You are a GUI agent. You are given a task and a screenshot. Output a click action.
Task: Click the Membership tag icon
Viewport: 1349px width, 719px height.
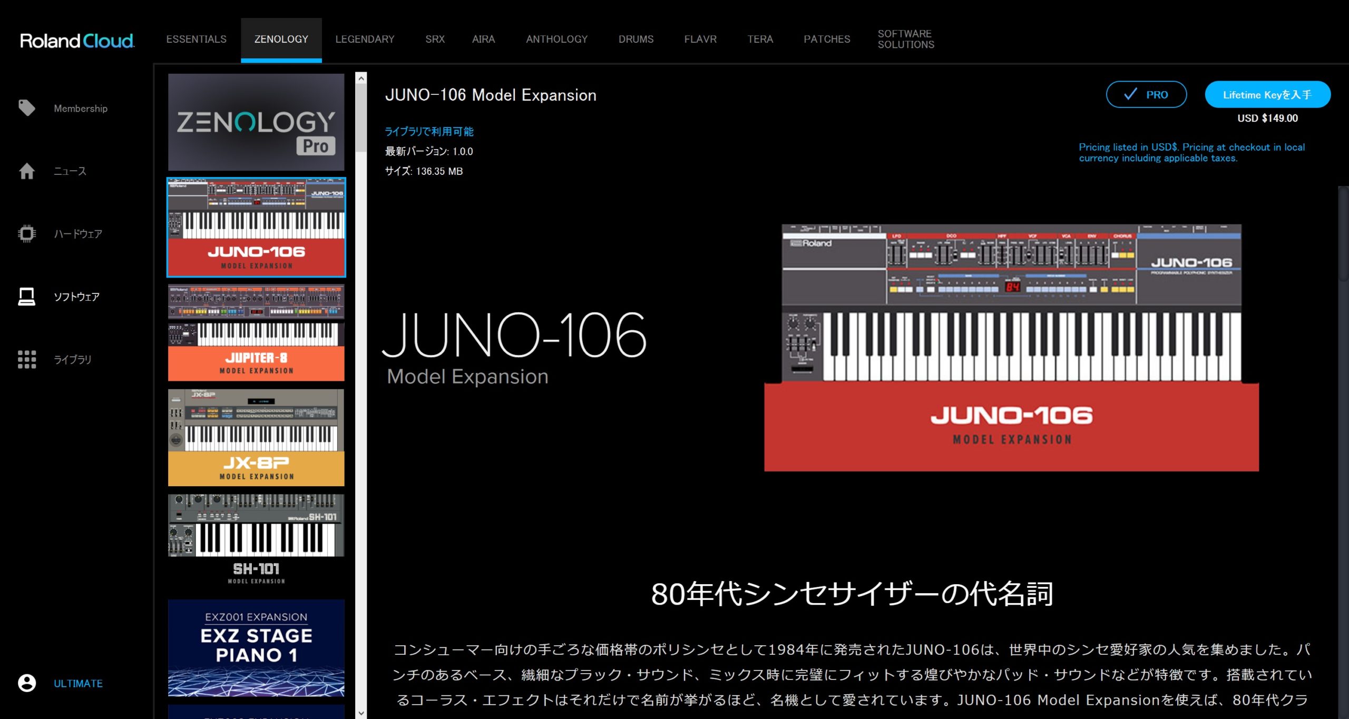(x=27, y=108)
